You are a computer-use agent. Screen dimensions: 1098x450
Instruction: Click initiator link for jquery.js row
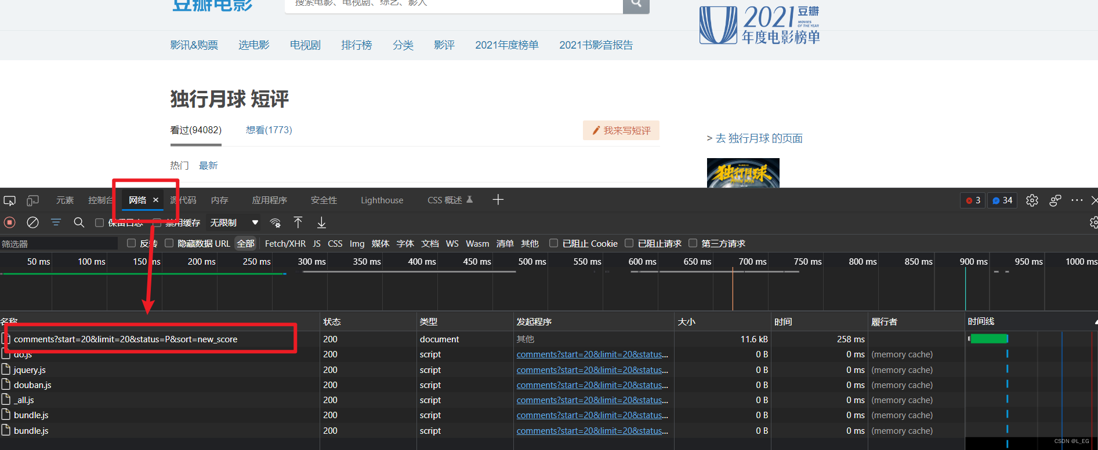[x=592, y=369]
